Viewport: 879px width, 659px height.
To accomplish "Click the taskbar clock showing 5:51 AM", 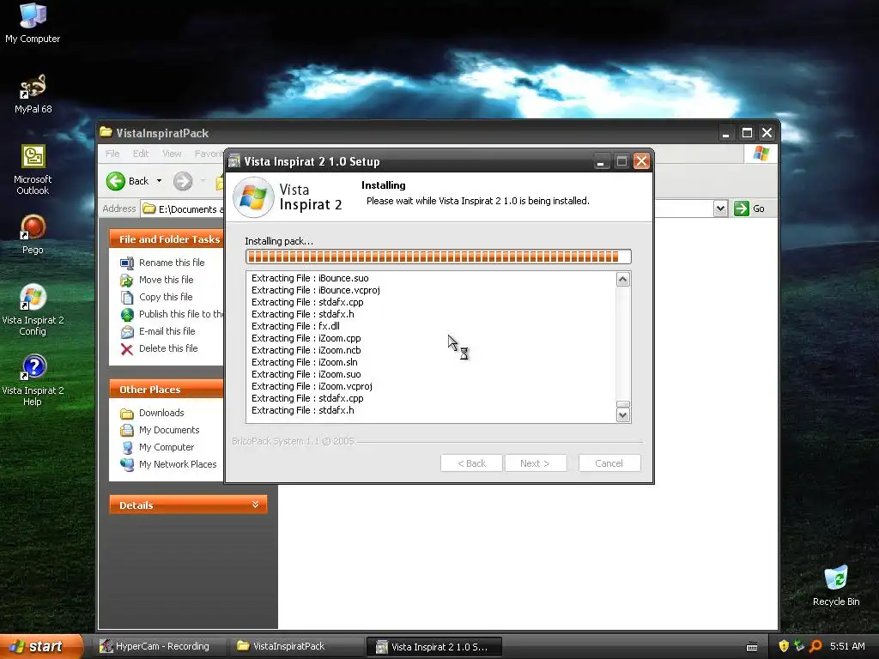I will coord(847,646).
